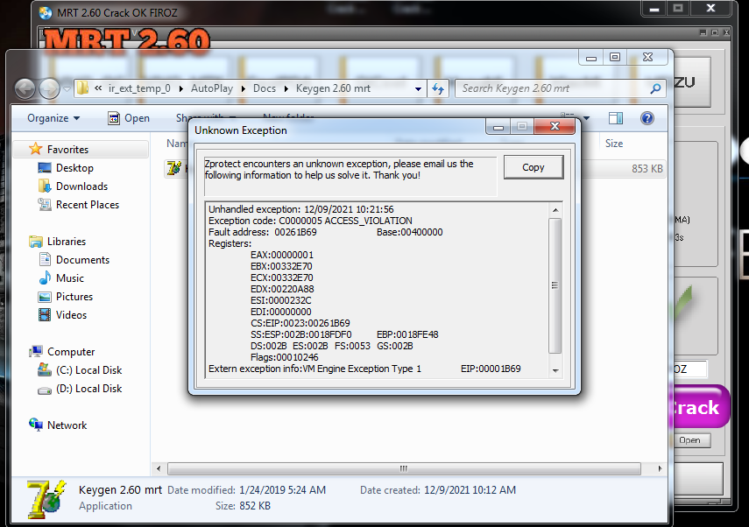Click the Desktop icon in sidebar

click(x=45, y=168)
